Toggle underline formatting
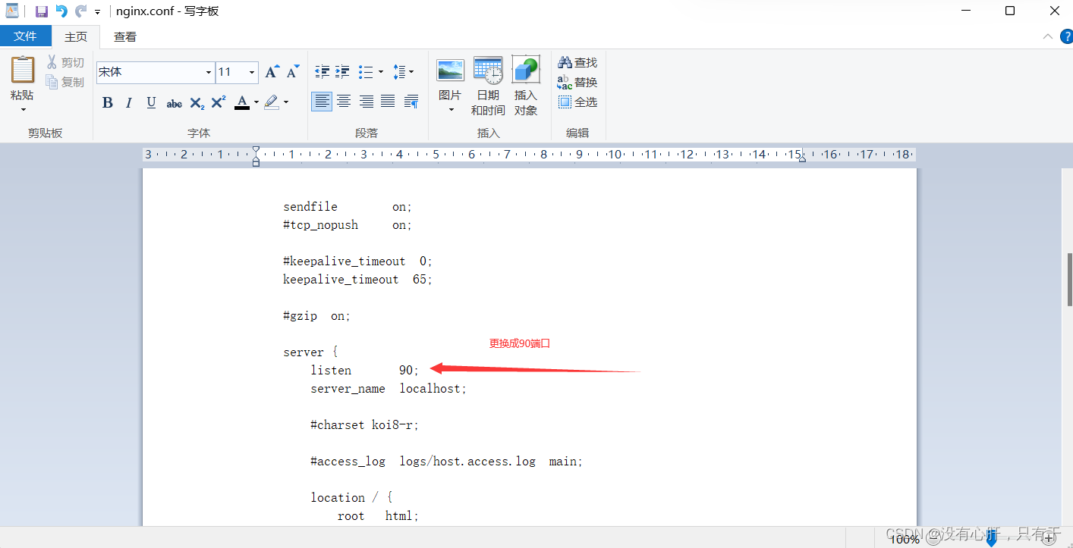The width and height of the screenshot is (1073, 548). 151,102
